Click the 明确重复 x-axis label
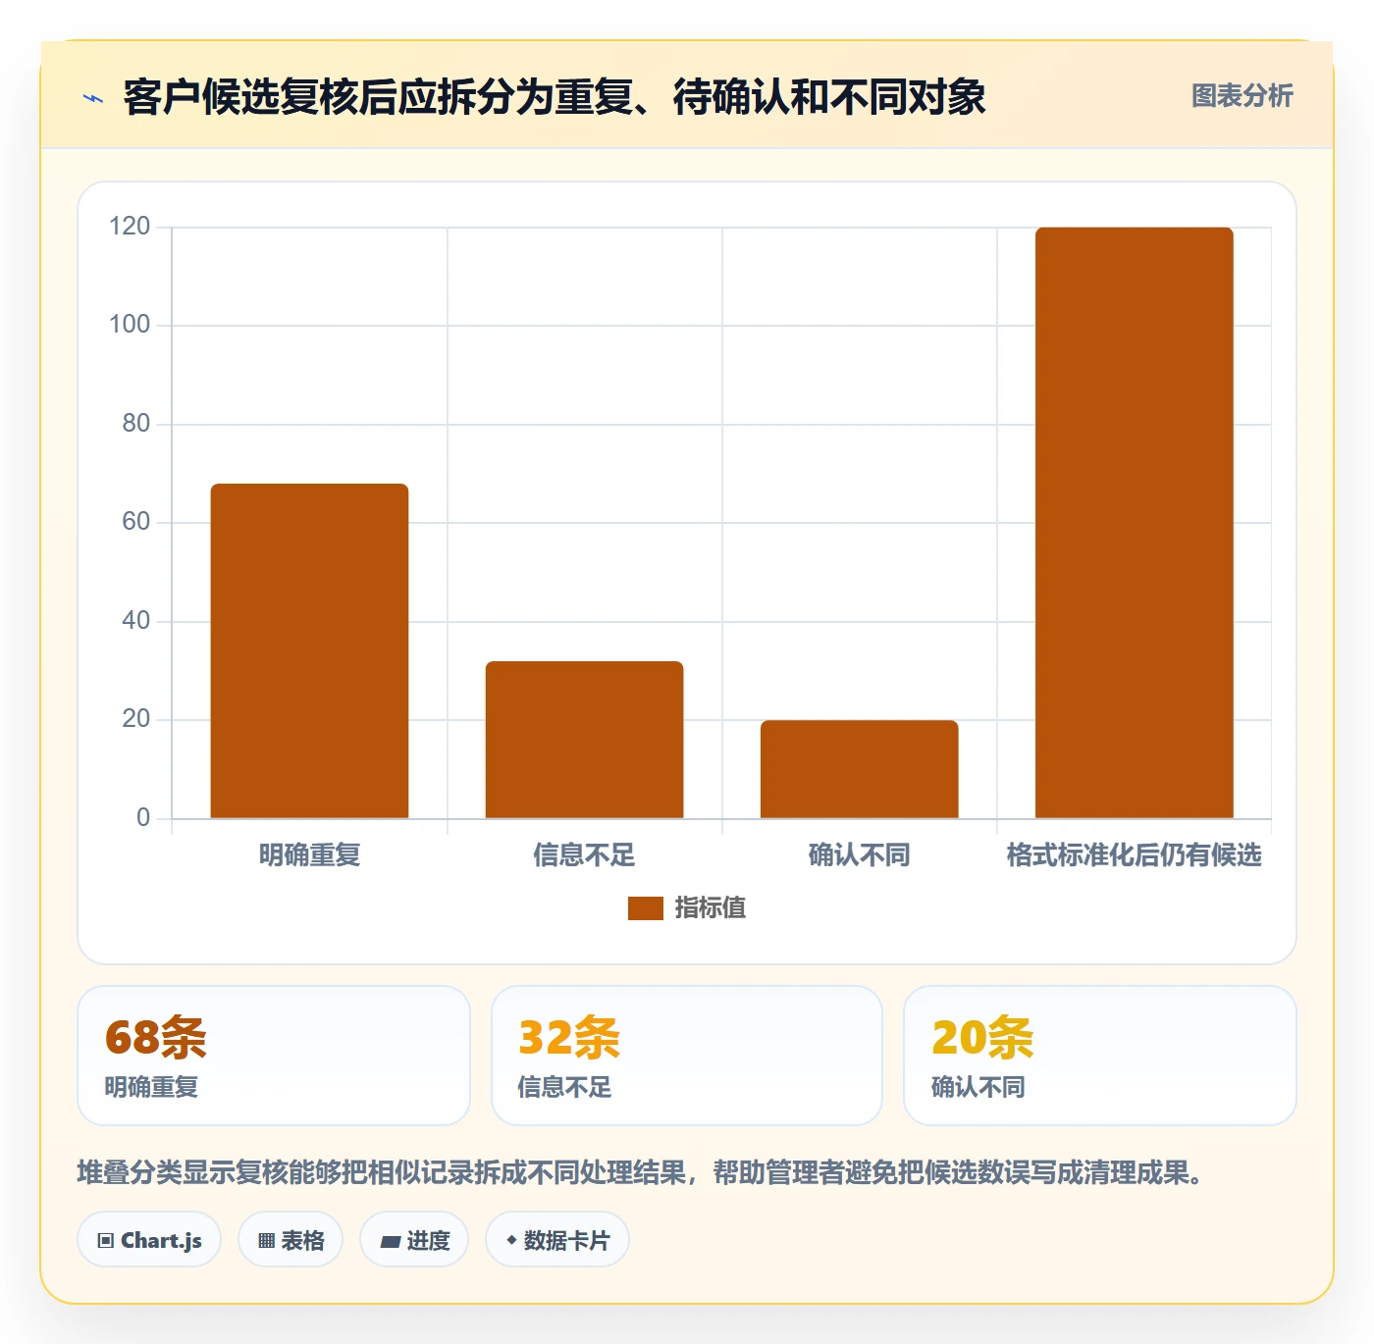Screen dimensions: 1374x1344 (309, 855)
